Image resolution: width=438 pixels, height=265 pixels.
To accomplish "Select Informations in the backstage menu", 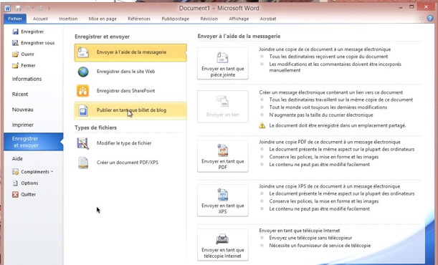I will click(27, 79).
